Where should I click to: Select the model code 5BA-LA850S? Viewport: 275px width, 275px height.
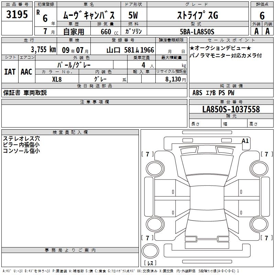click(x=197, y=32)
